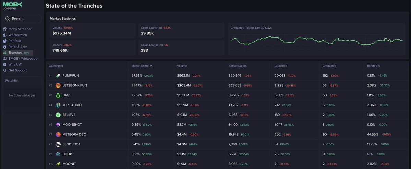Sort table by Launched column header
This screenshot has height=169, width=411.
coord(281,66)
